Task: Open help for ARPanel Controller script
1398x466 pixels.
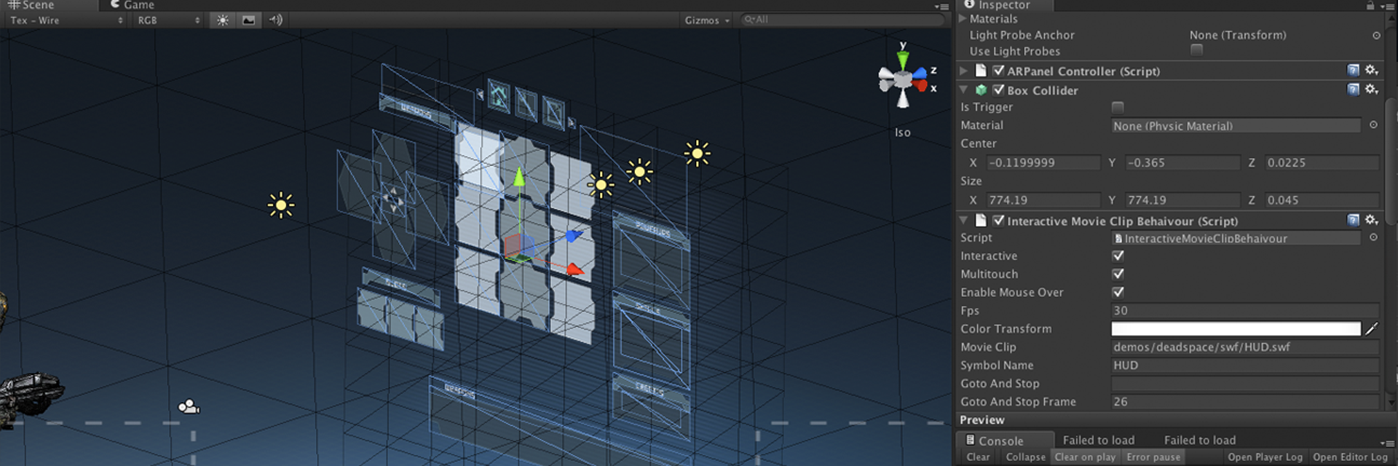Action: pos(1353,71)
